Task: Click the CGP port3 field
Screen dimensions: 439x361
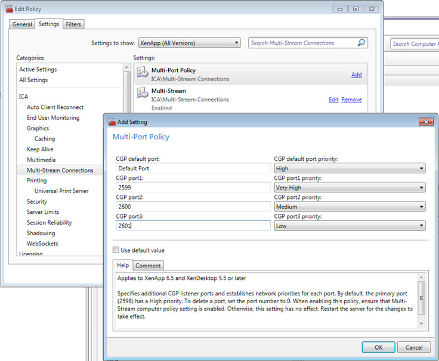Action: tap(193, 226)
